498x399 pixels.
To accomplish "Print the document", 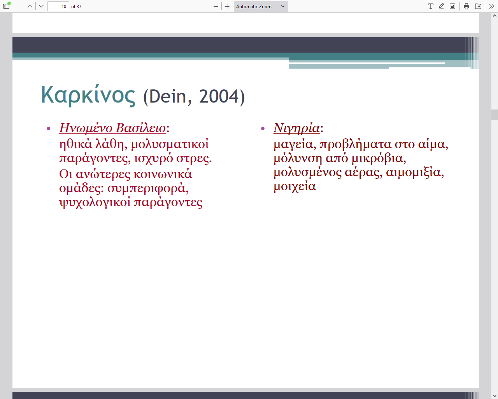I will [x=466, y=6].
